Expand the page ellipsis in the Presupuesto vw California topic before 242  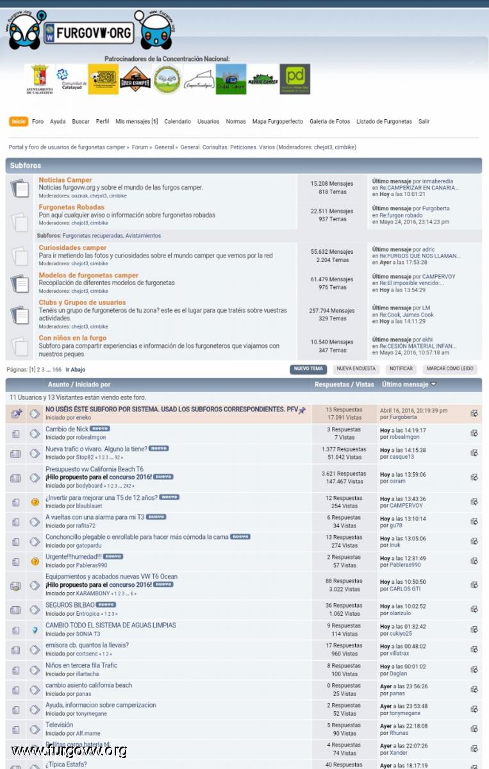click(119, 486)
